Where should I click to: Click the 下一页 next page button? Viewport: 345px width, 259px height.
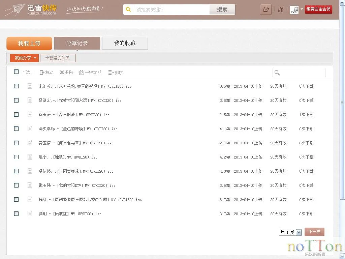[x=314, y=232]
